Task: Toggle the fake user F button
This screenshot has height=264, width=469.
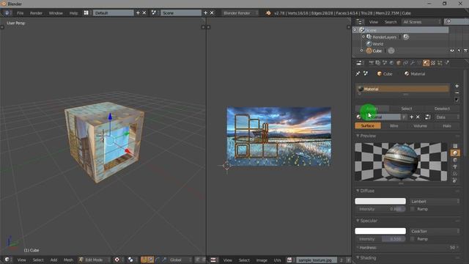Action: [404, 117]
